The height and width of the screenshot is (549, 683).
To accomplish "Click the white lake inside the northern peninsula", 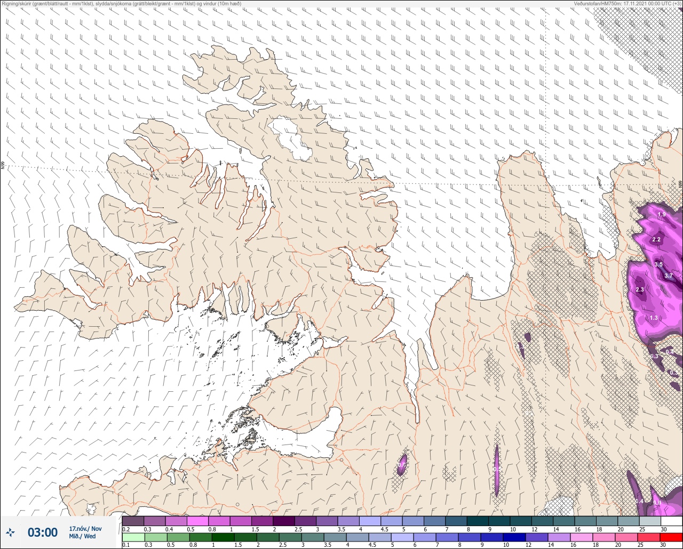I will point(290,139).
